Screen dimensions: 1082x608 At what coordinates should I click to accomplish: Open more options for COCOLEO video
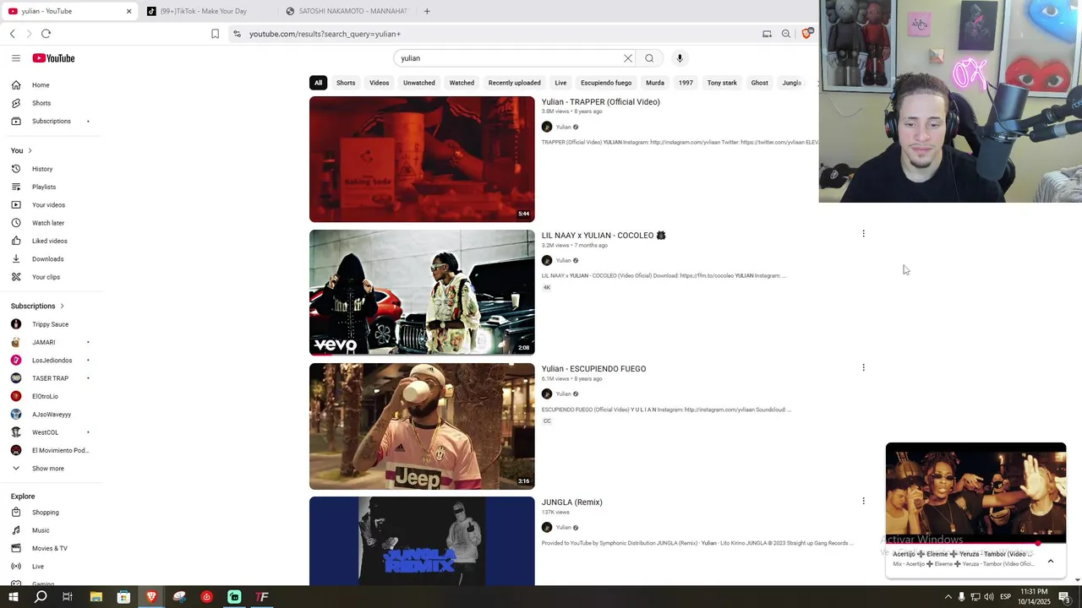[x=863, y=234]
